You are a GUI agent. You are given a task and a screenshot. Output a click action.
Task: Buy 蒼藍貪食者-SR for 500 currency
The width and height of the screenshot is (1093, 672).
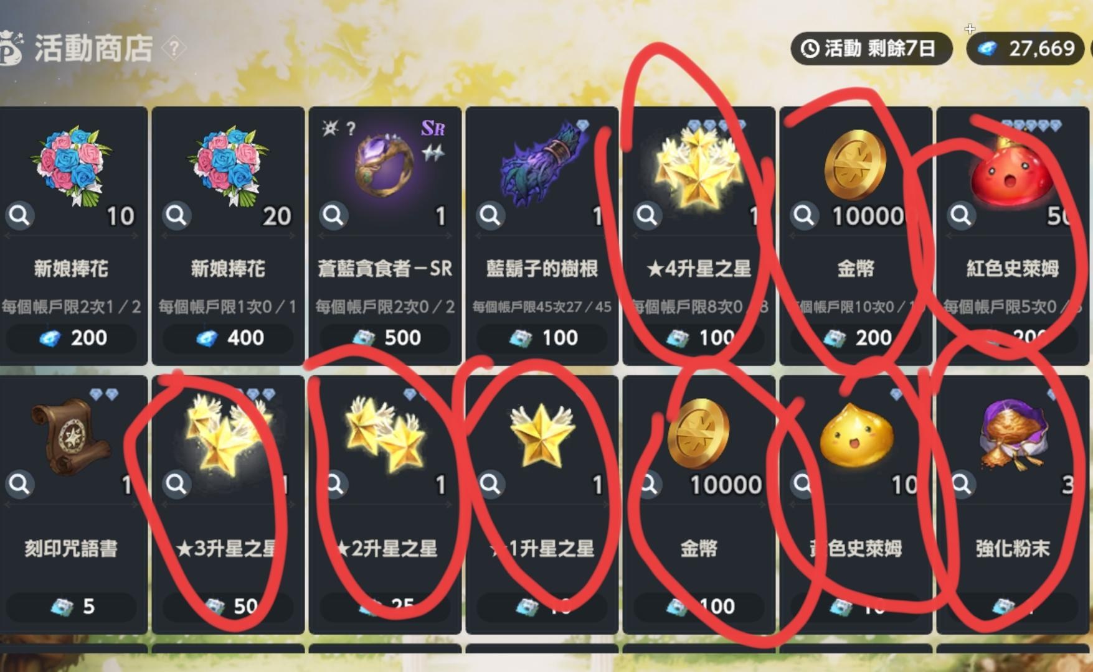[385, 338]
